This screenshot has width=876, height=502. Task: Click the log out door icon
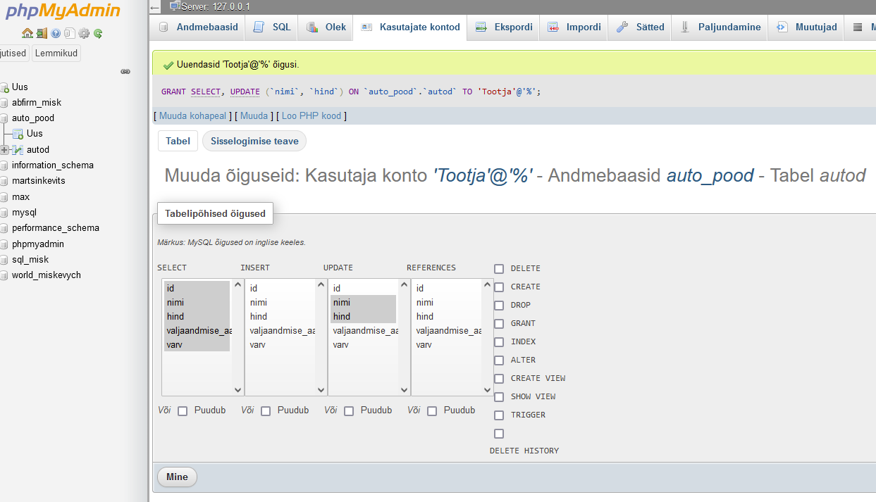point(42,33)
